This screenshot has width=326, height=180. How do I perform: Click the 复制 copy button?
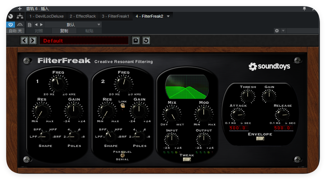click(x=64, y=31)
